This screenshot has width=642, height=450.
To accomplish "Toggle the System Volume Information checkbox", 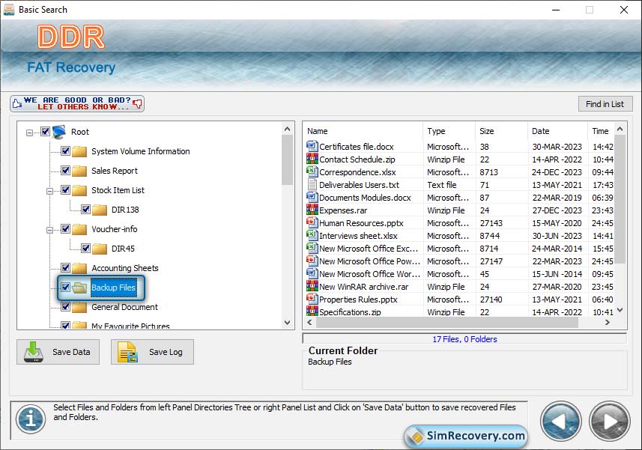I will point(65,151).
